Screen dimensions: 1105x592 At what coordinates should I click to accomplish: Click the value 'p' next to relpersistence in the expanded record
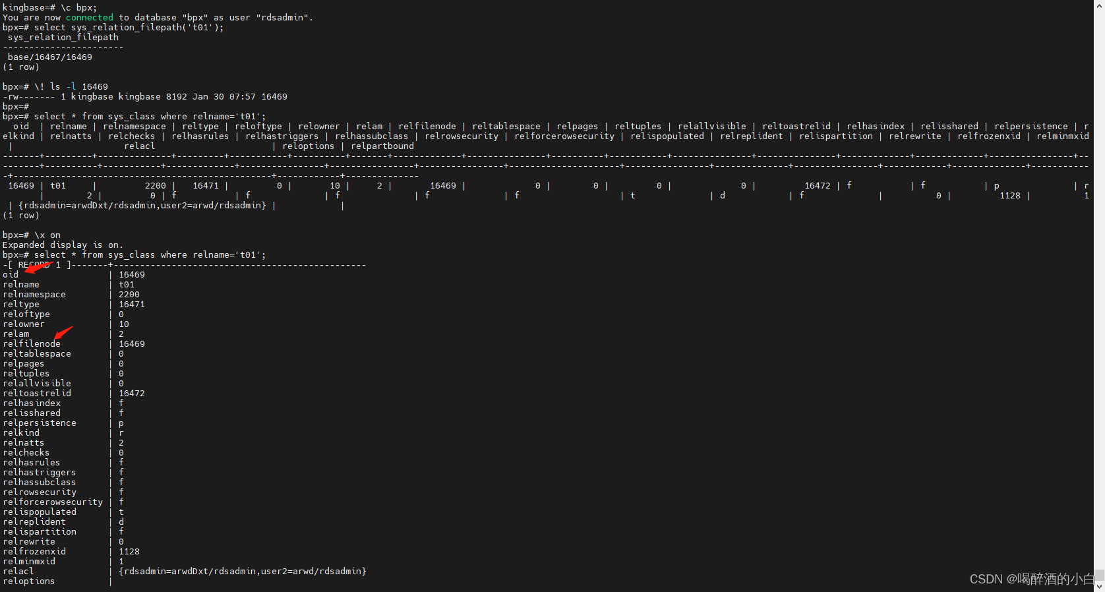click(x=121, y=423)
